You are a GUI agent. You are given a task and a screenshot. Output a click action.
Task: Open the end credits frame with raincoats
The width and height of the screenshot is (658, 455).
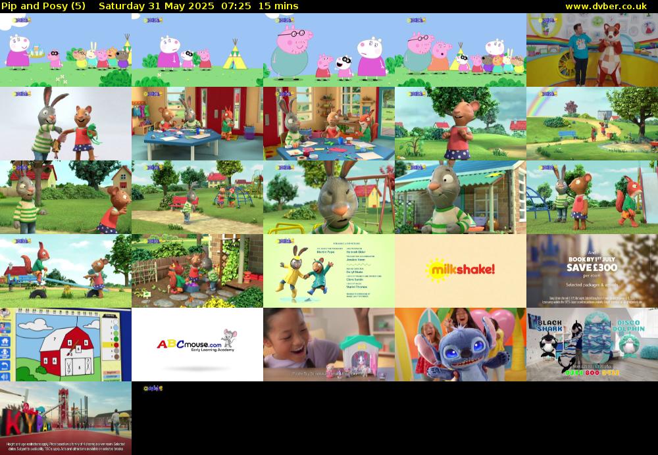(x=329, y=271)
